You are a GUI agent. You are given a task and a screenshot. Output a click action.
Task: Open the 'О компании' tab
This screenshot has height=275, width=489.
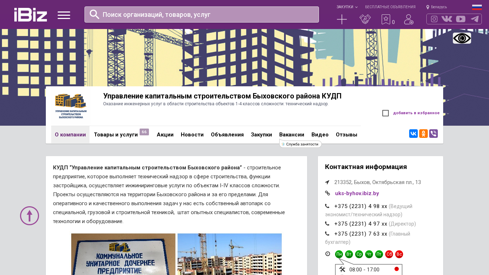tap(70, 135)
